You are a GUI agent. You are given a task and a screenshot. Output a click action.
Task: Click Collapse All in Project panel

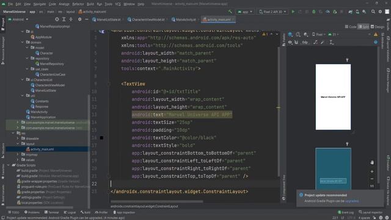coord(71,19)
